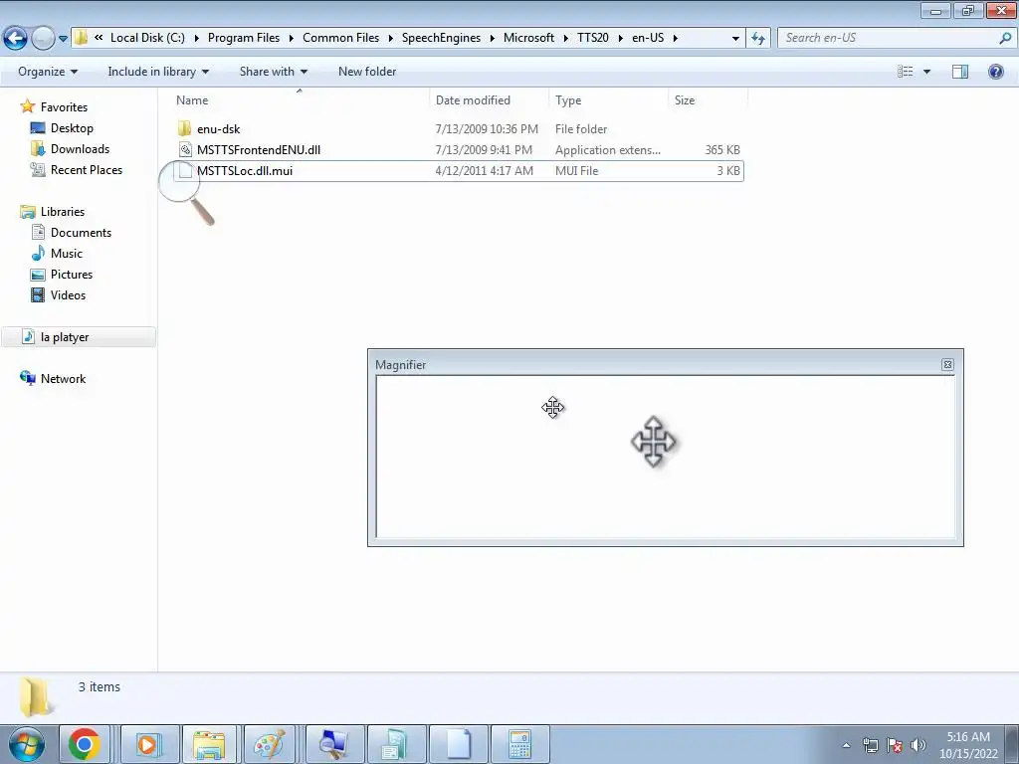Open Windows Explorer taskbar icon
Image resolution: width=1019 pixels, height=764 pixels.
click(x=209, y=744)
